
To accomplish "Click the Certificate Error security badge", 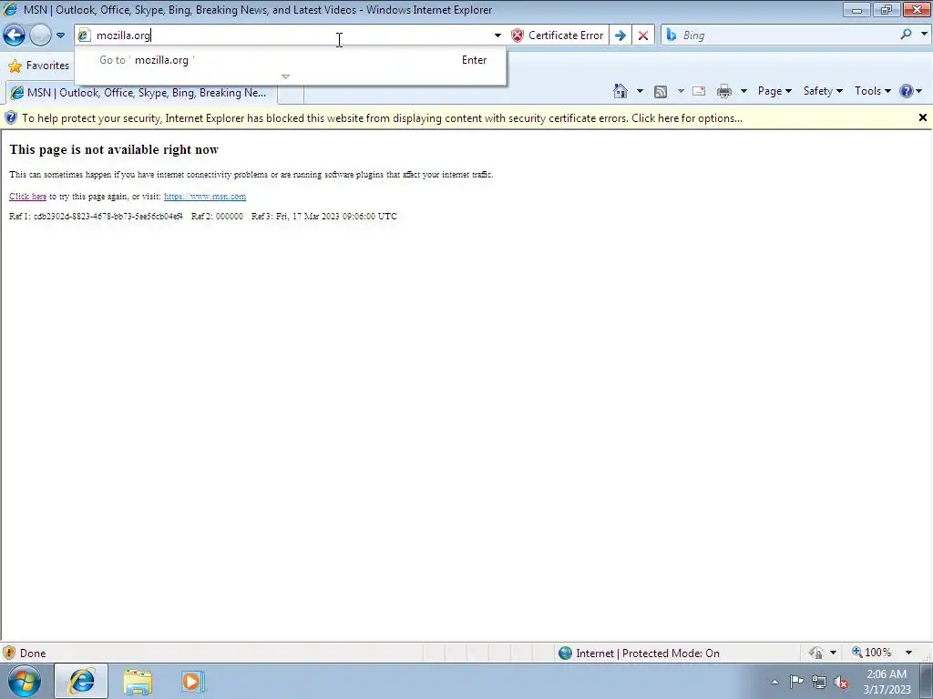I will pyautogui.click(x=558, y=35).
